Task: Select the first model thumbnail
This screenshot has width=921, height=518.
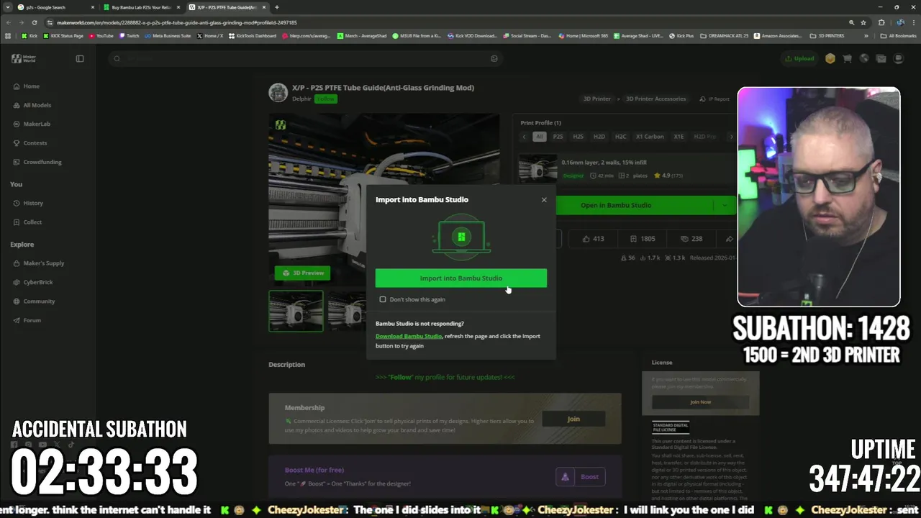Action: coord(296,311)
